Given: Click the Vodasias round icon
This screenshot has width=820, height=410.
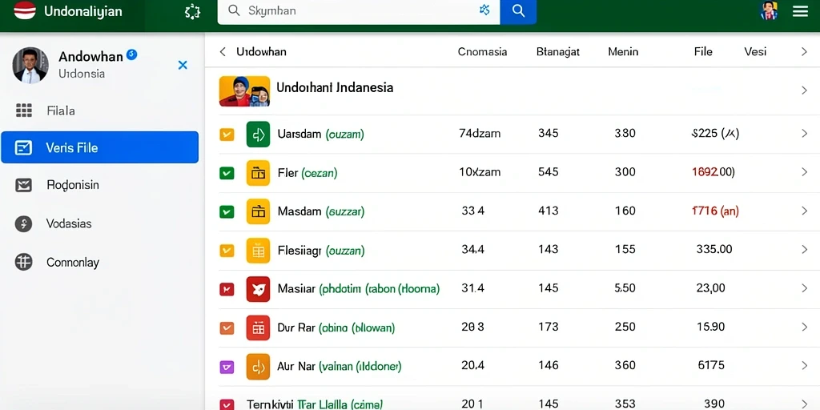Looking at the screenshot, I should tap(24, 224).
